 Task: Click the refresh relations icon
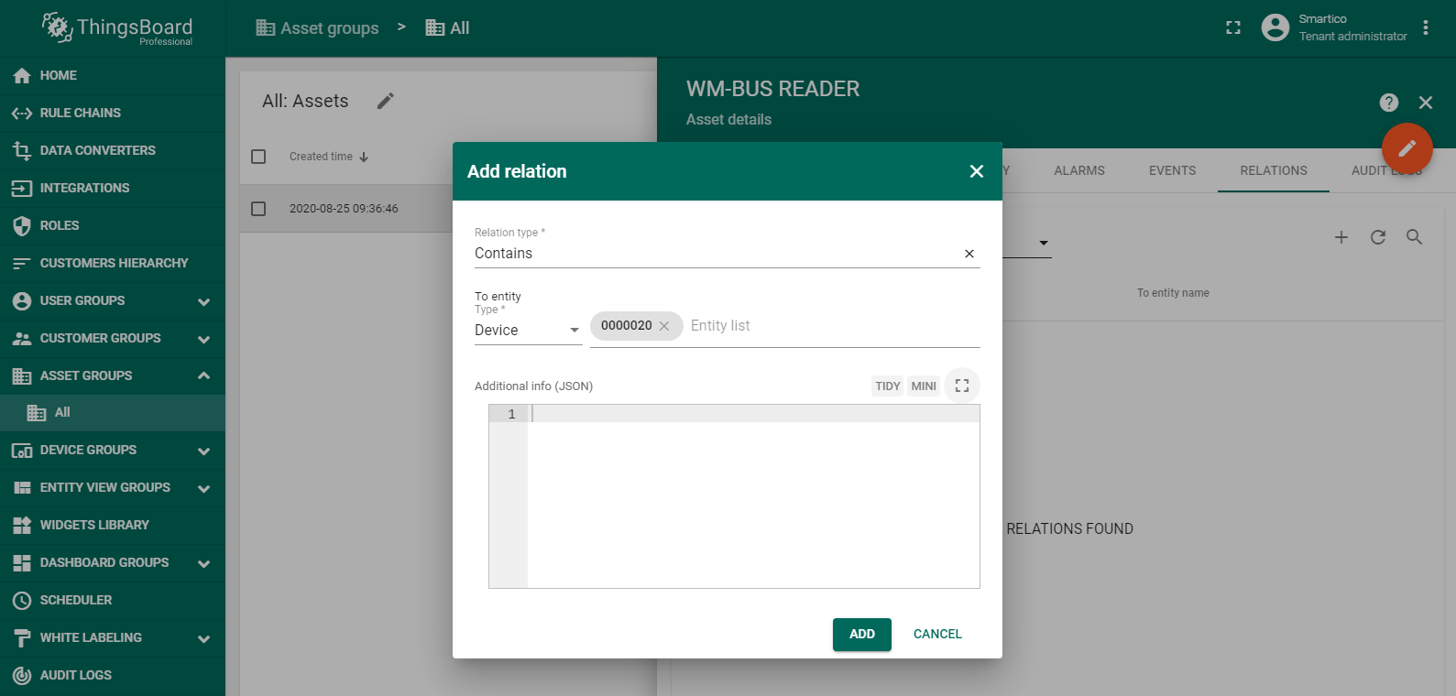1377,237
